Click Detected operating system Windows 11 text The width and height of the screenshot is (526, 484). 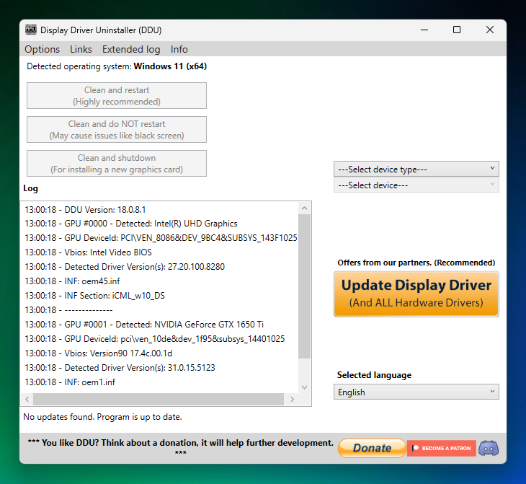click(x=117, y=66)
